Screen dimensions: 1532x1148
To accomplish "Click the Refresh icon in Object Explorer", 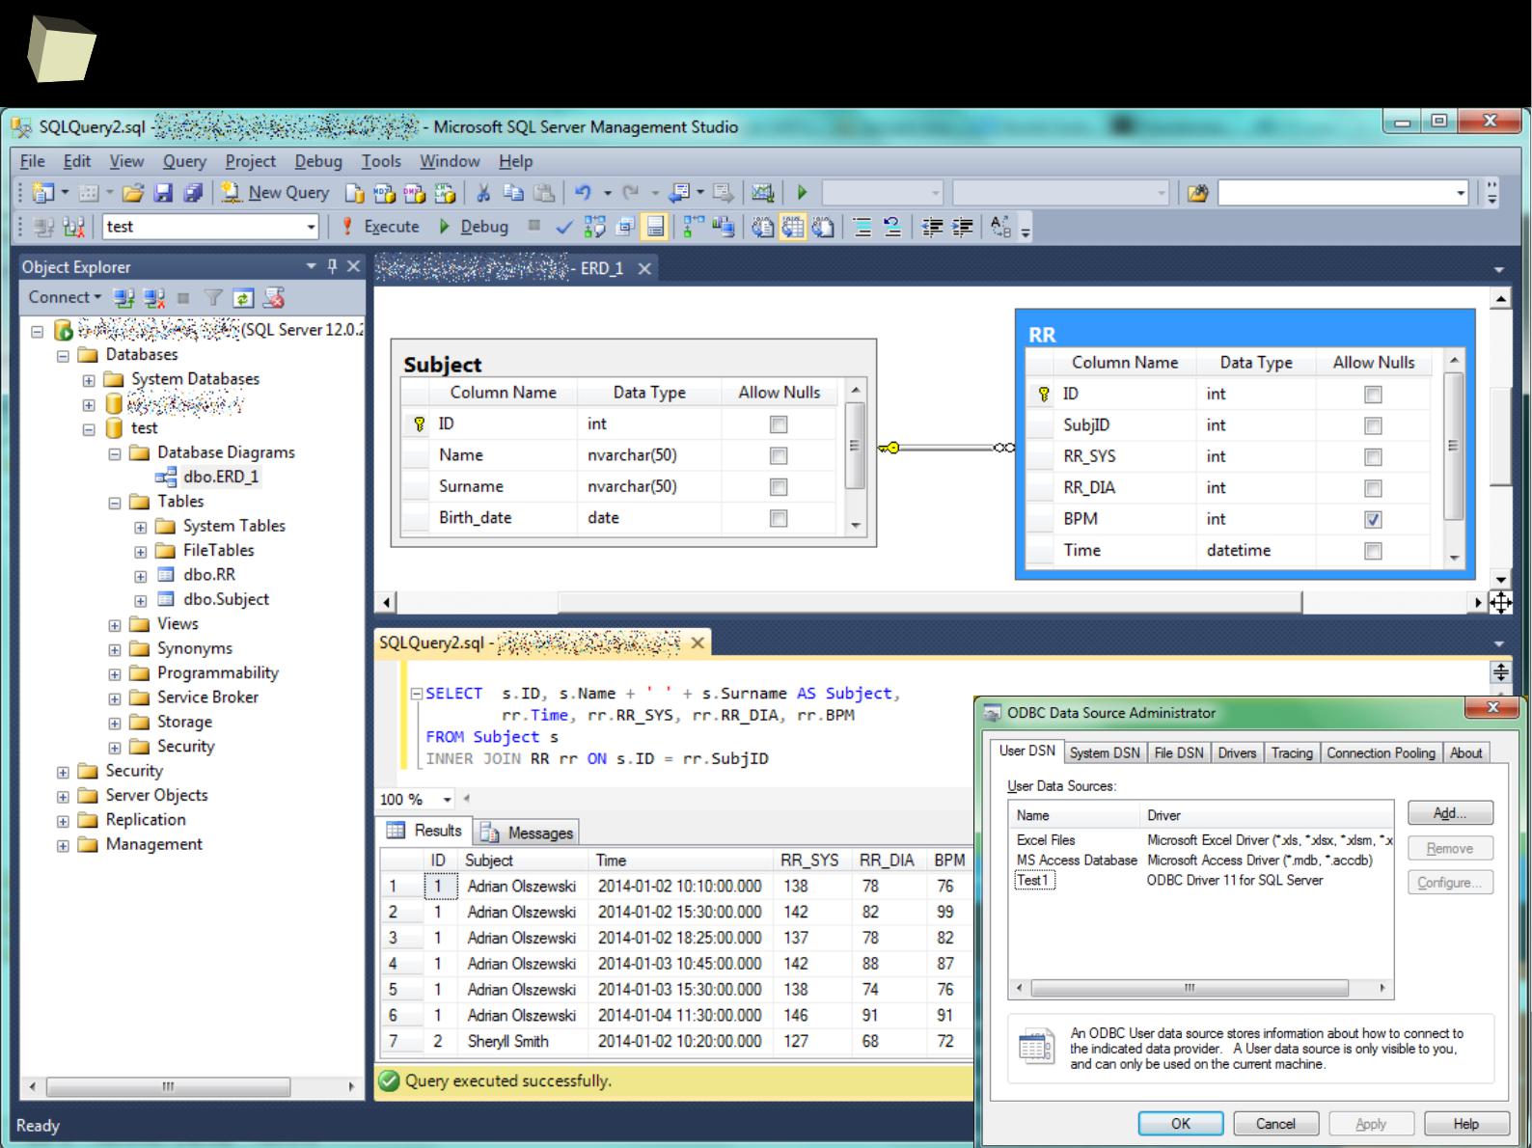I will (243, 298).
